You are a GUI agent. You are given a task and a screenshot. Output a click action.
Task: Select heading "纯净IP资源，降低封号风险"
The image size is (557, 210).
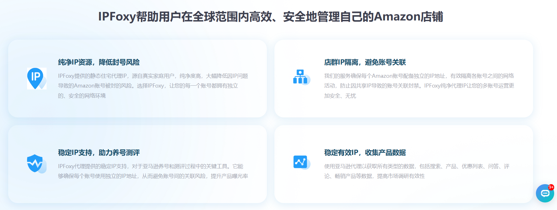point(99,62)
